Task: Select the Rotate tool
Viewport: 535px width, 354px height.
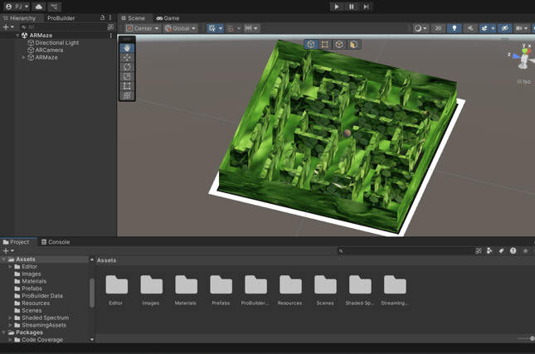Action: [127, 67]
